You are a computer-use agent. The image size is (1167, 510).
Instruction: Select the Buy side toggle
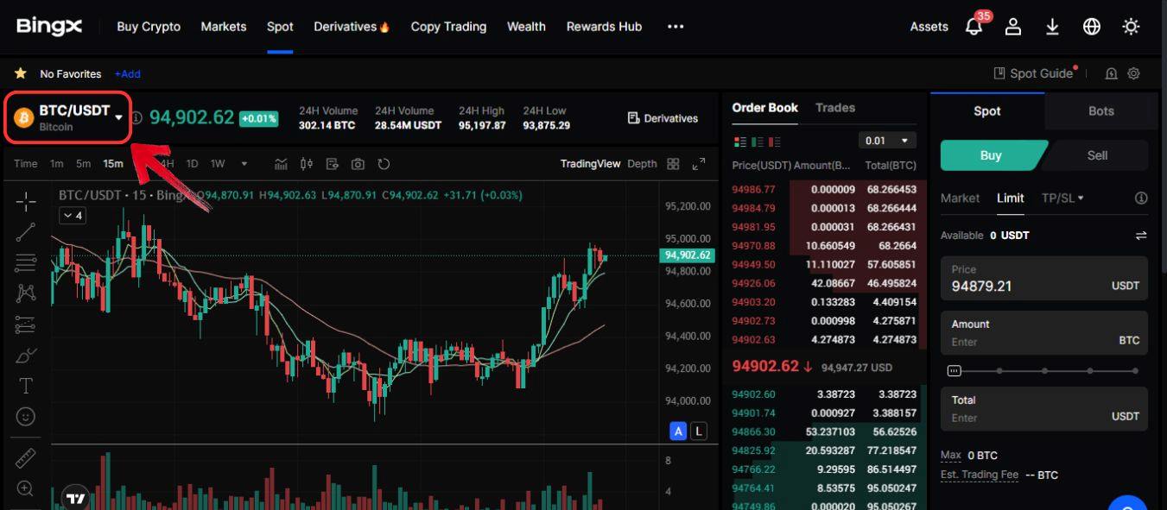[991, 155]
